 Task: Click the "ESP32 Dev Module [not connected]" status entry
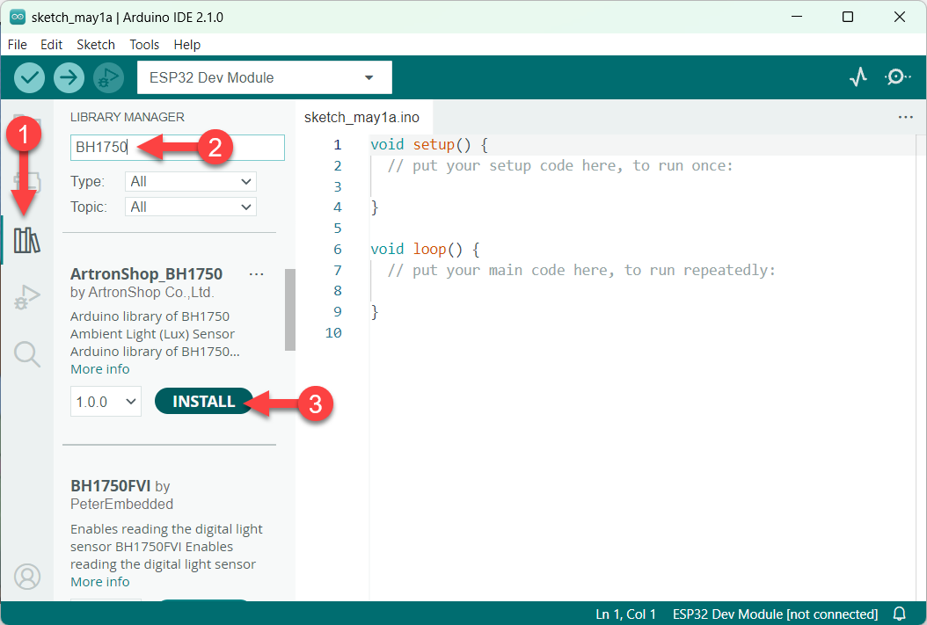tap(775, 614)
